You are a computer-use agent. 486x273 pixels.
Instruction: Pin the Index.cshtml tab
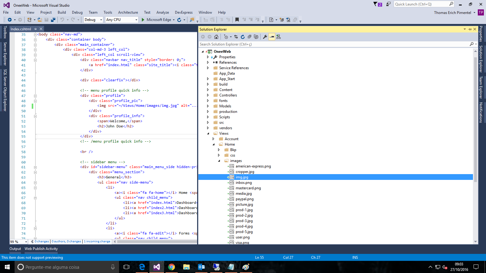click(x=35, y=29)
